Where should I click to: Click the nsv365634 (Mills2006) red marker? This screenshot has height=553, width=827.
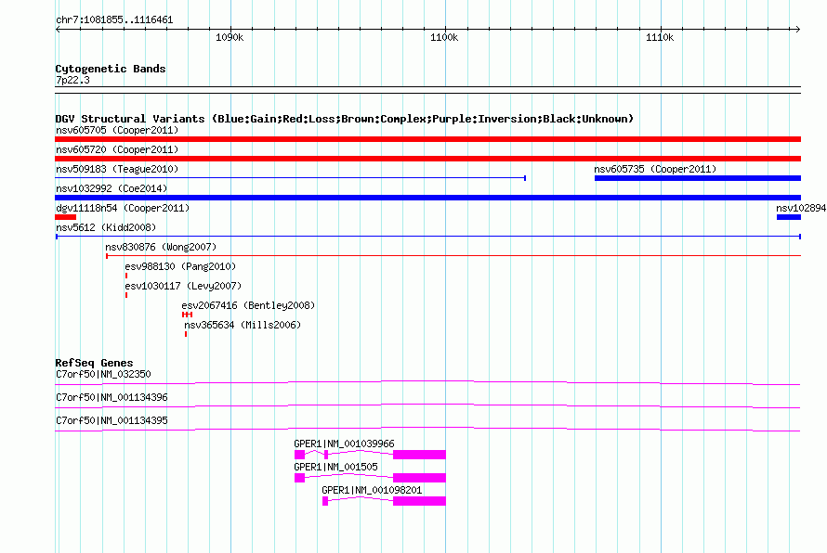[186, 334]
